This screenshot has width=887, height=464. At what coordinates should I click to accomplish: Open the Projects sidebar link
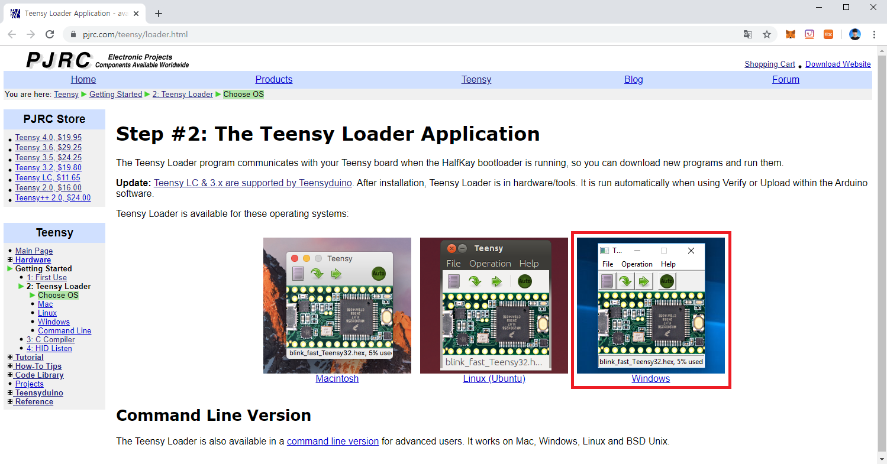(x=30, y=384)
